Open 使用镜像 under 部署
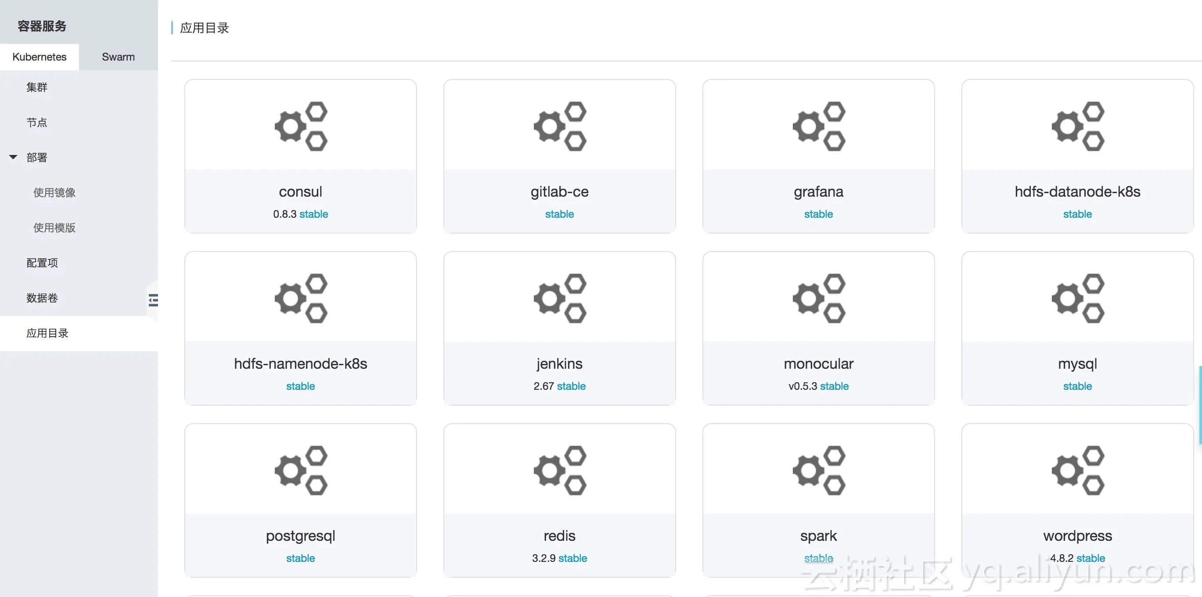 point(54,193)
